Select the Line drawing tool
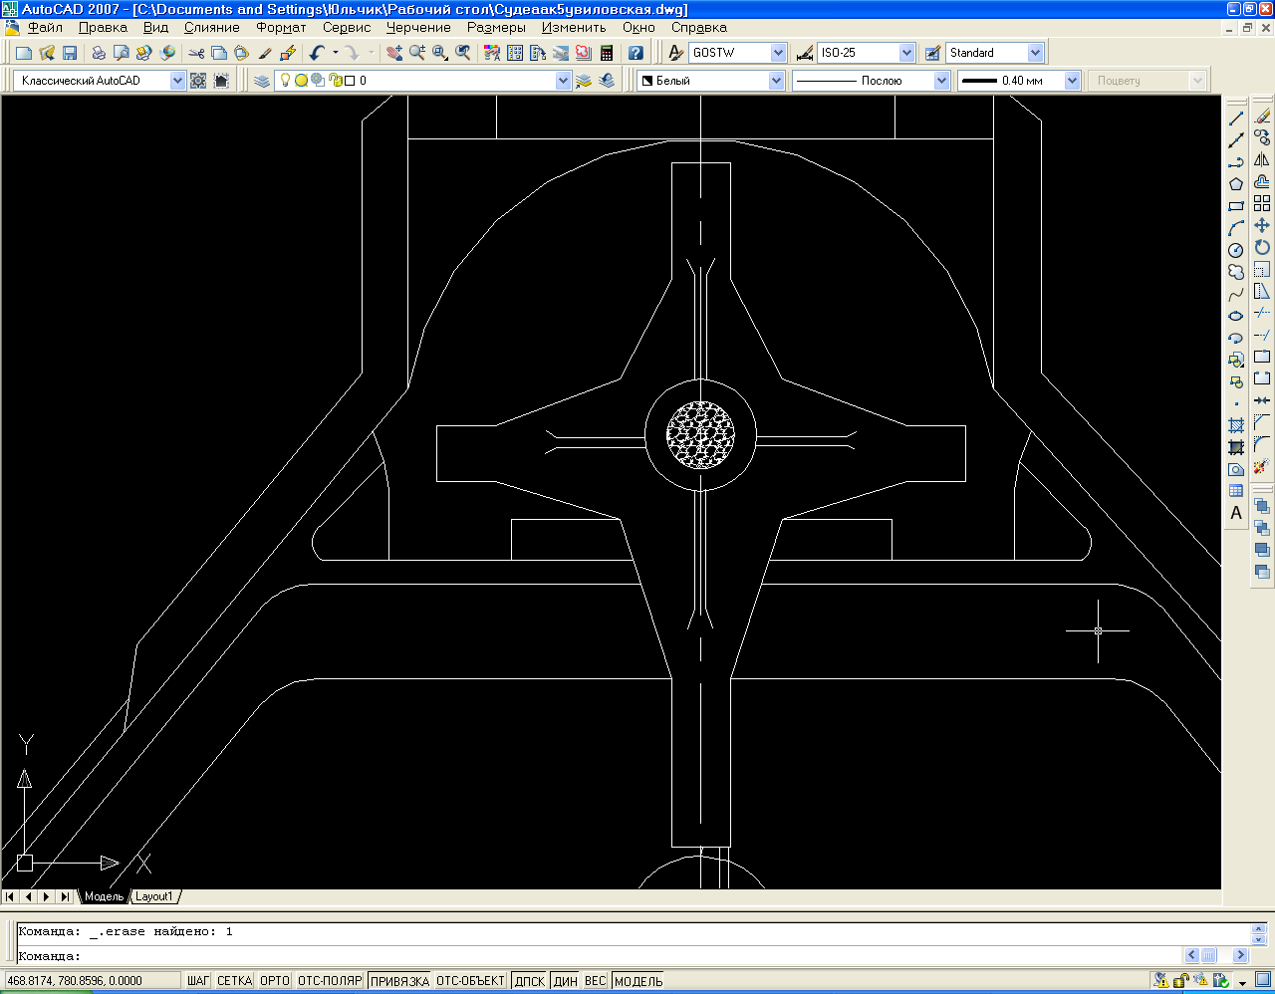Screen dimensions: 1275x994 [x=1236, y=119]
